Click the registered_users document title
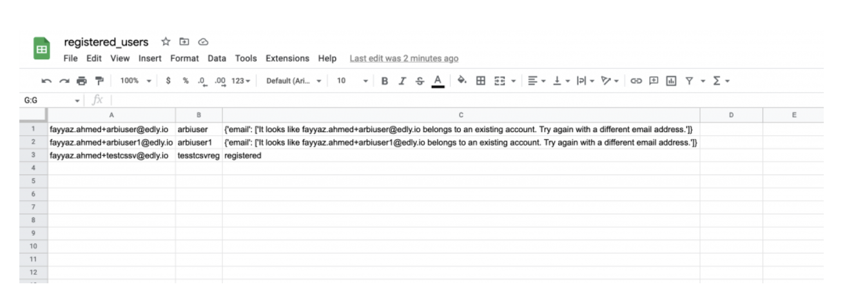Screen dimensions: 865x300 click(106, 42)
